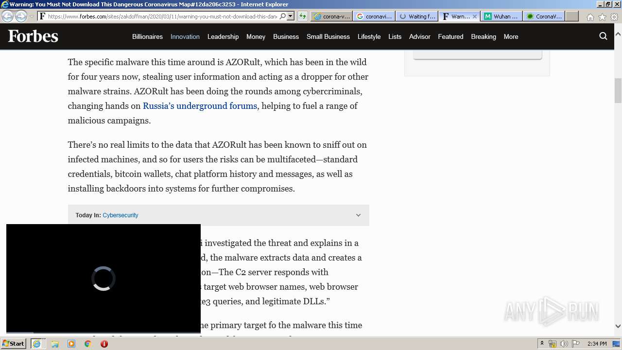Open the Home icon in Internet Explorer
Image resolution: width=622 pixels, height=350 pixels.
tap(590, 17)
